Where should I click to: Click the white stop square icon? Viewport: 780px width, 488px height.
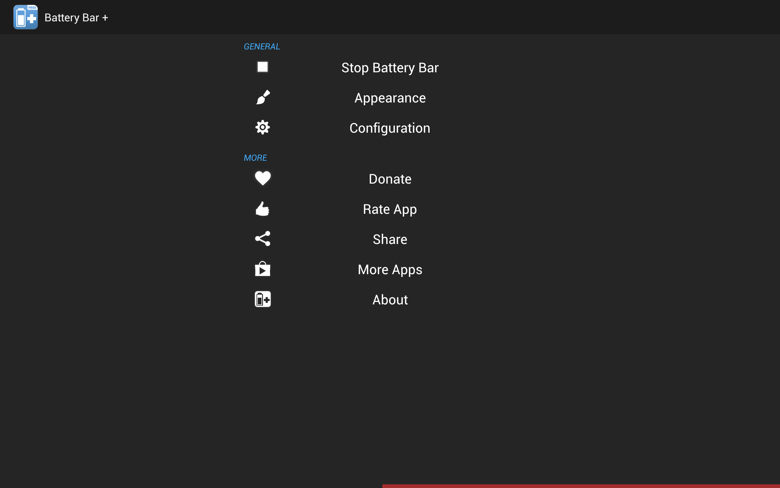pyautogui.click(x=262, y=67)
